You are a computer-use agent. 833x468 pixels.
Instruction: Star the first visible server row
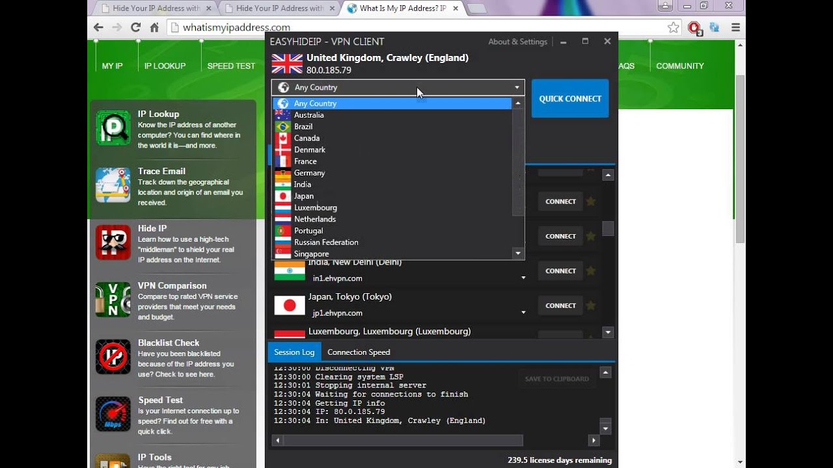[x=591, y=201]
